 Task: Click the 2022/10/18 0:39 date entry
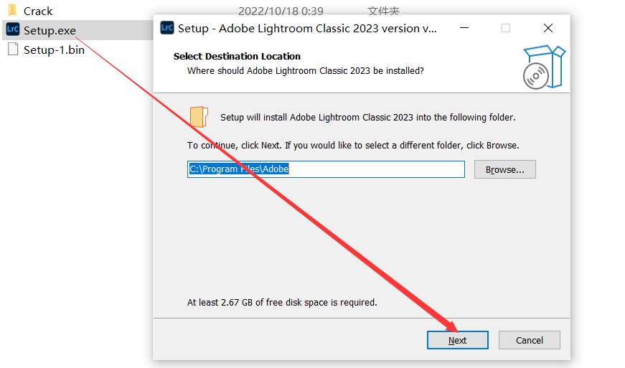pyautogui.click(x=281, y=11)
